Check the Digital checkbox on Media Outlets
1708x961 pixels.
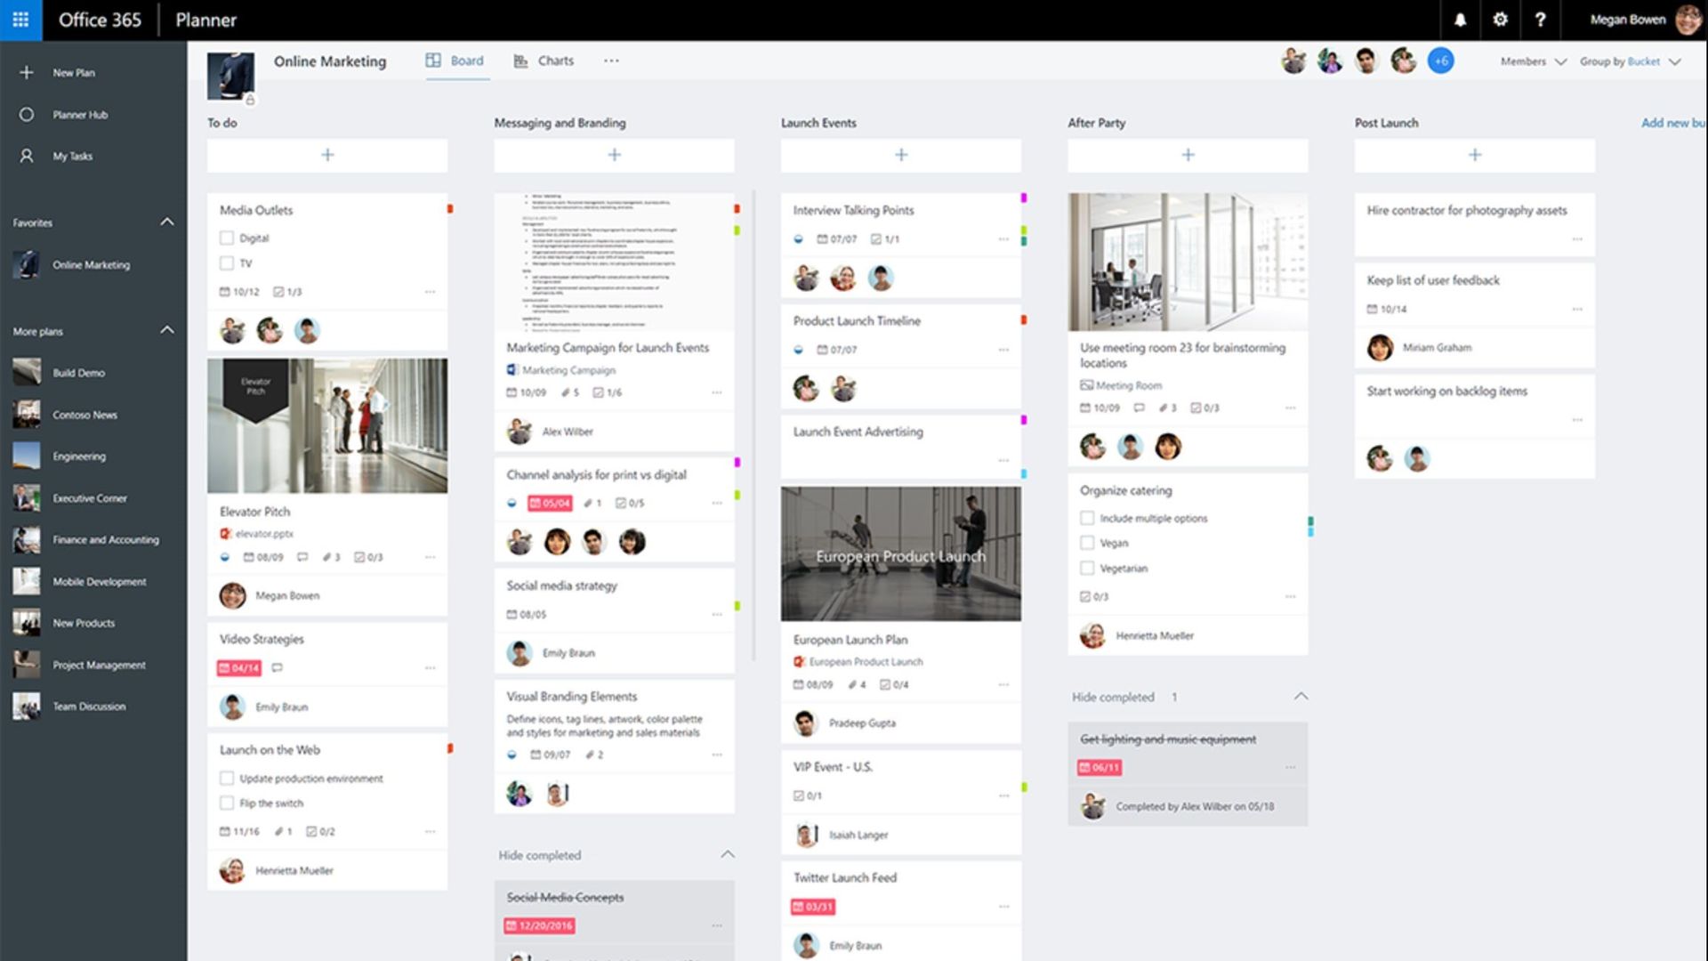click(x=226, y=238)
